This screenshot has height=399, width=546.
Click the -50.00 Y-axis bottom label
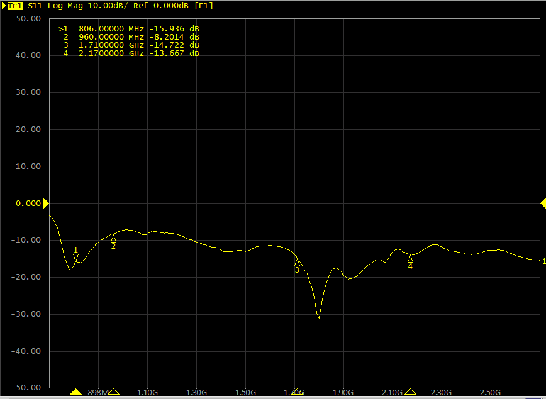(26, 388)
